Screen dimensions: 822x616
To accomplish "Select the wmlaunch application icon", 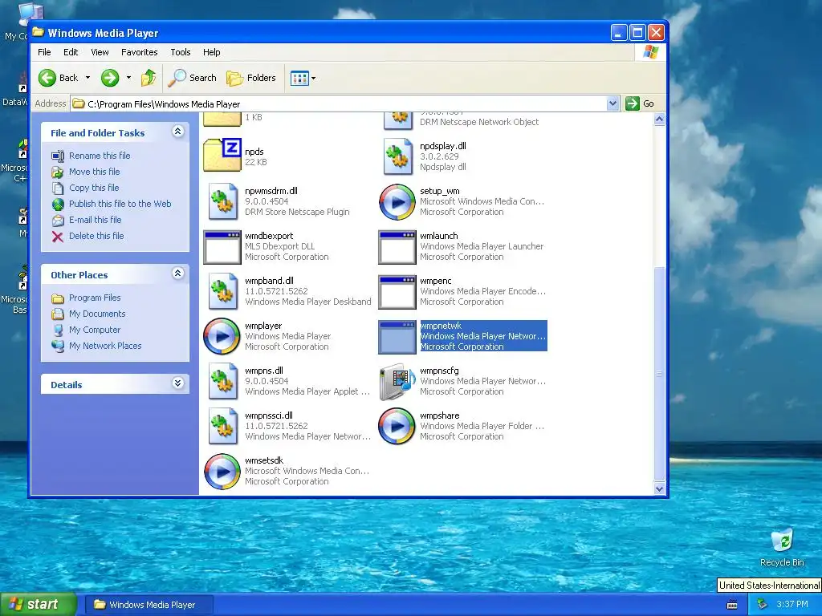I will pos(397,247).
